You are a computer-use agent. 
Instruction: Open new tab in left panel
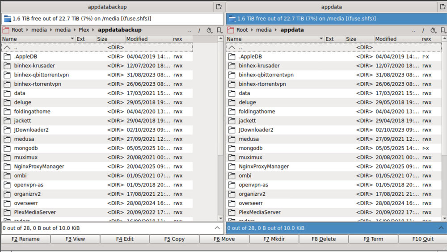[219, 7]
